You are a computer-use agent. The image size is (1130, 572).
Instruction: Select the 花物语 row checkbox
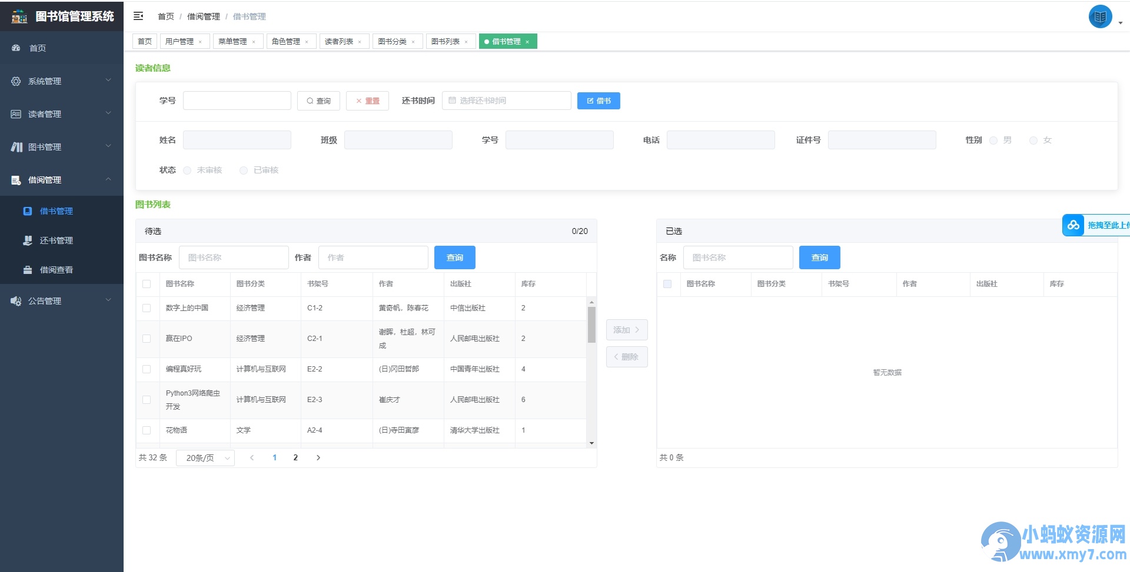click(147, 430)
